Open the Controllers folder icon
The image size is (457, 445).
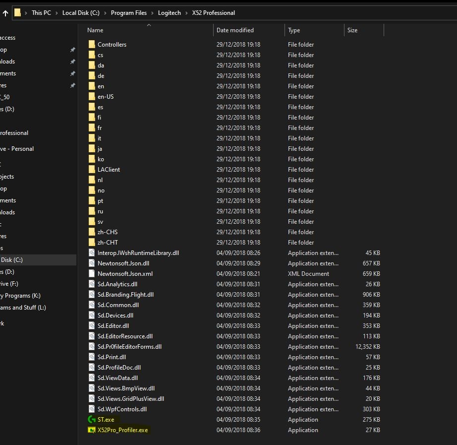92,44
